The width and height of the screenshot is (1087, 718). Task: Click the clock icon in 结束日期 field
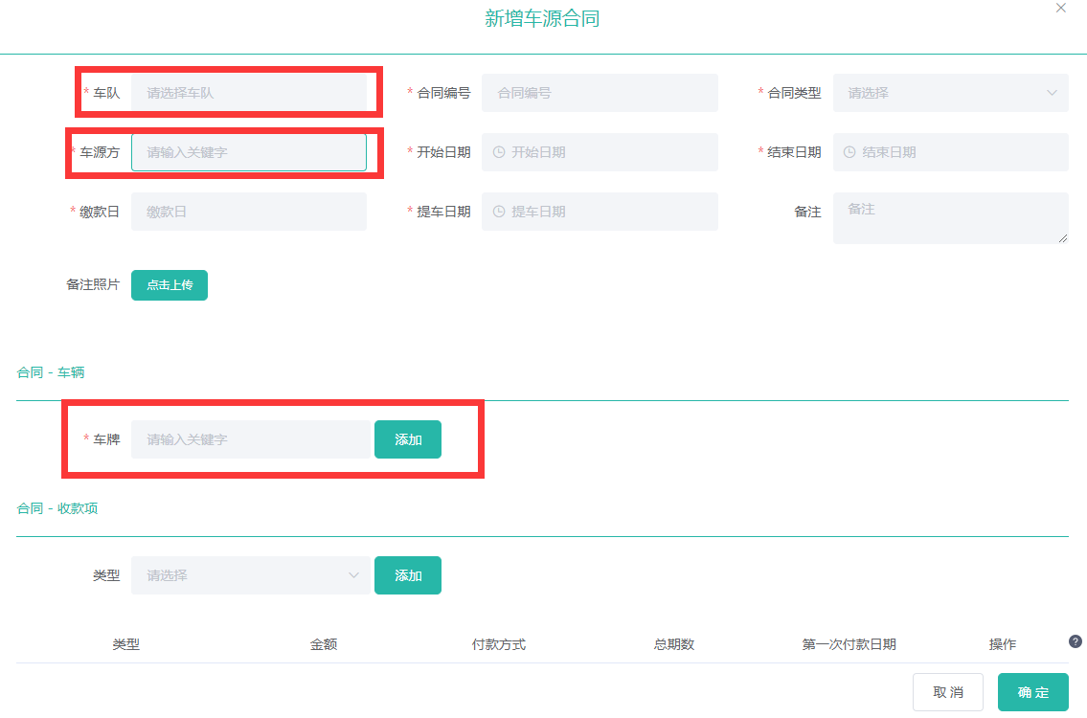849,152
